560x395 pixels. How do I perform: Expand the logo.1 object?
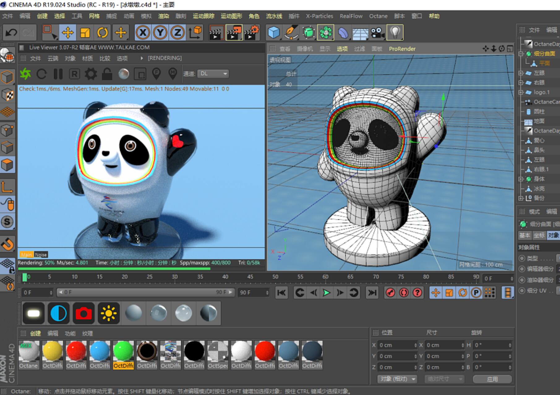tap(521, 92)
